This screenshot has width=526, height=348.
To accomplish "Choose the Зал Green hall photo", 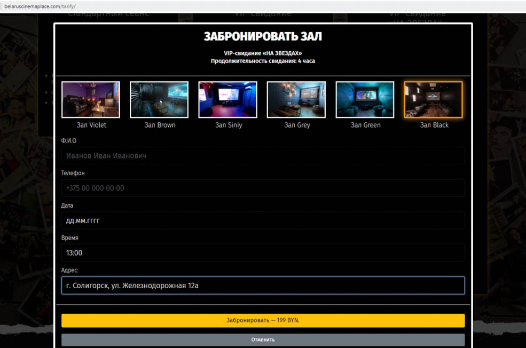I will [365, 100].
